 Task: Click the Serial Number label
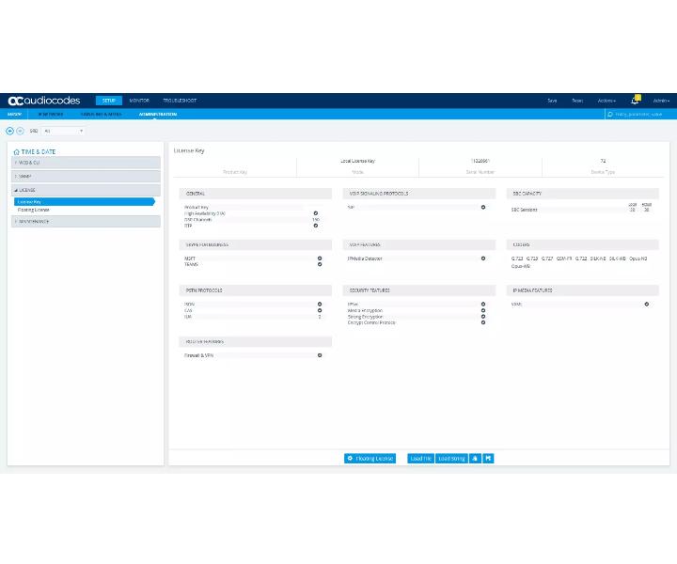(480, 172)
